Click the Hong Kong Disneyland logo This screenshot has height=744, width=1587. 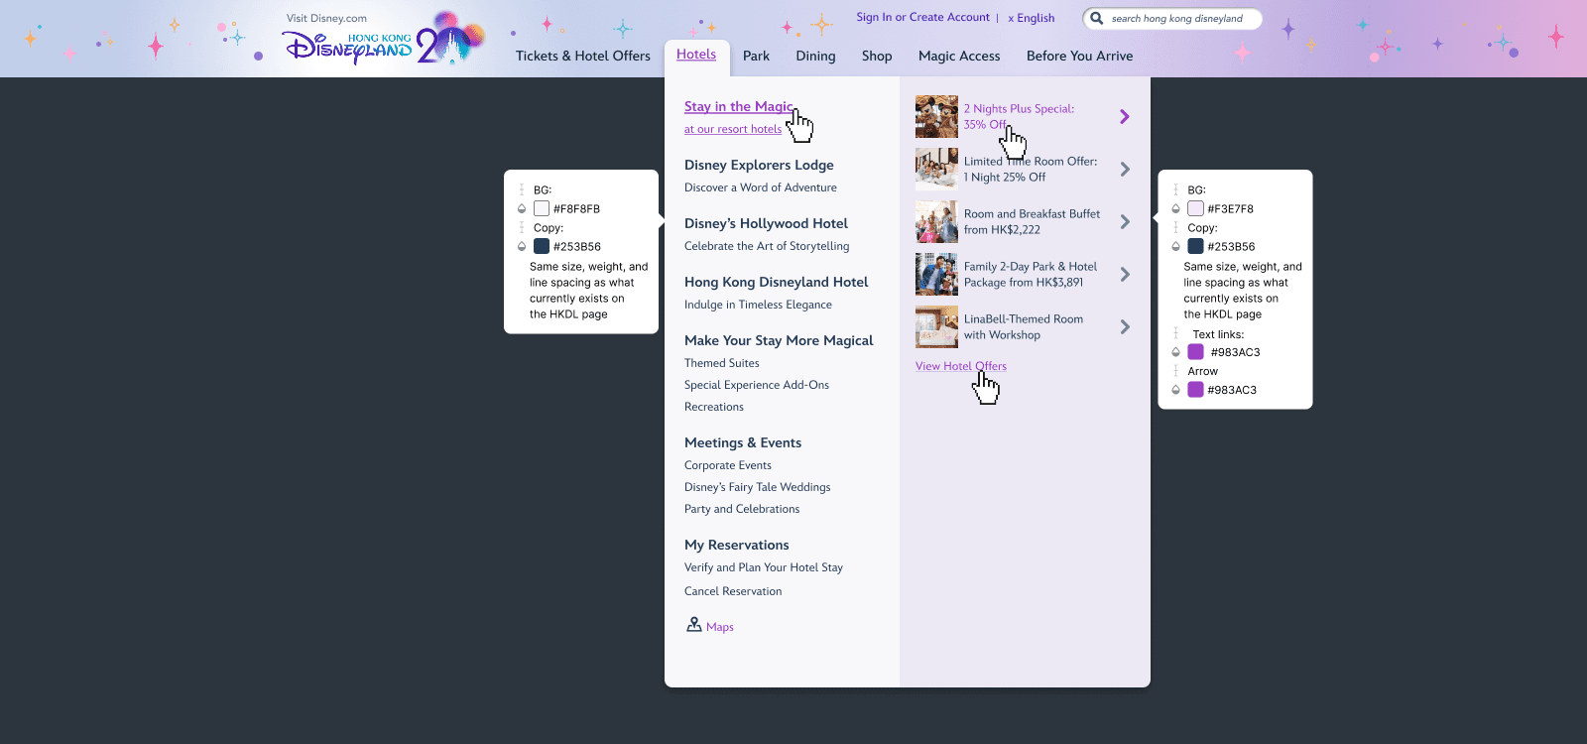[383, 40]
